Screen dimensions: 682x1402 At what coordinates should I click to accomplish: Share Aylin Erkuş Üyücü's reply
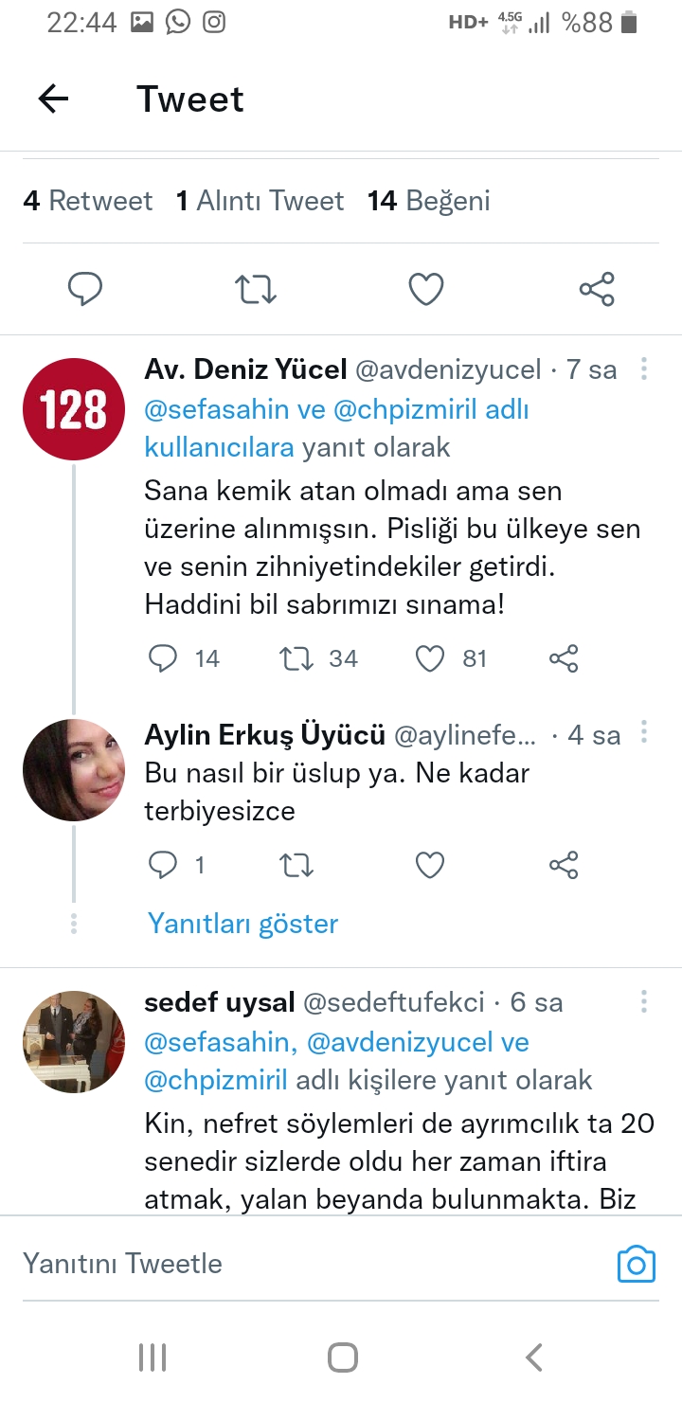tap(564, 864)
